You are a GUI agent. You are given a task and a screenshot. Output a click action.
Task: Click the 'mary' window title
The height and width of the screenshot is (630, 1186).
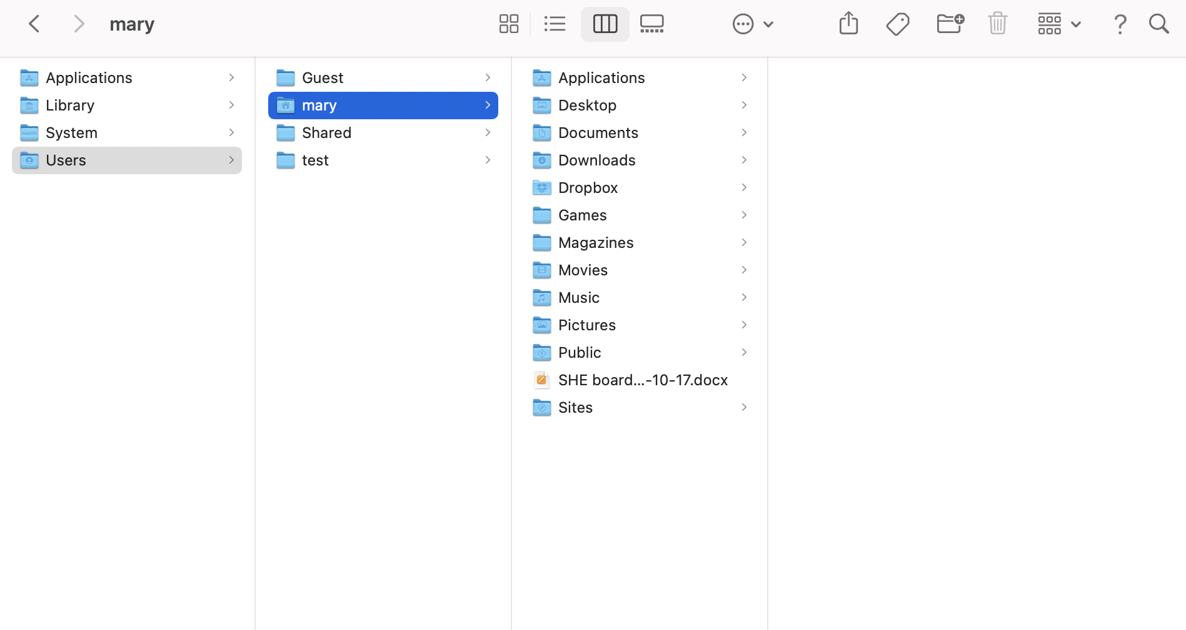pyautogui.click(x=132, y=24)
